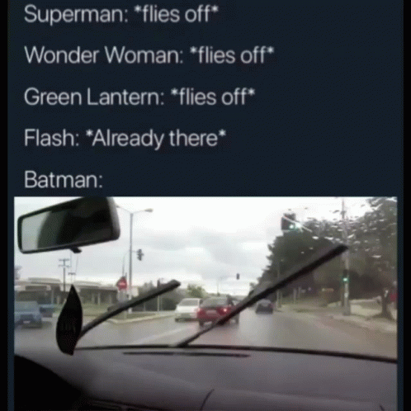Viewport: 411px width, 411px height.
Task: Click the red car ahead on road
Action: [x=218, y=311]
